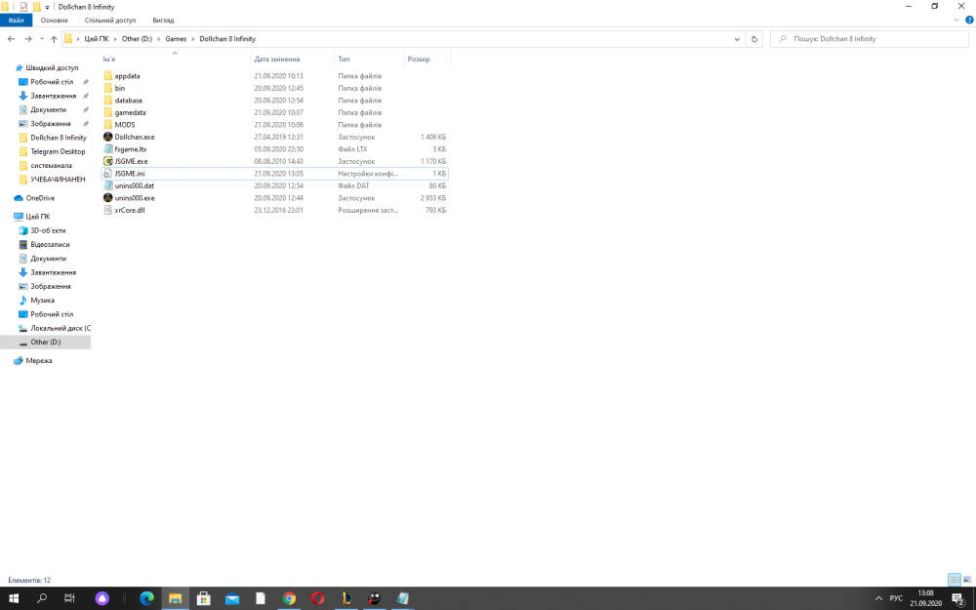Switch to large icons view in status bar

pos(967,580)
